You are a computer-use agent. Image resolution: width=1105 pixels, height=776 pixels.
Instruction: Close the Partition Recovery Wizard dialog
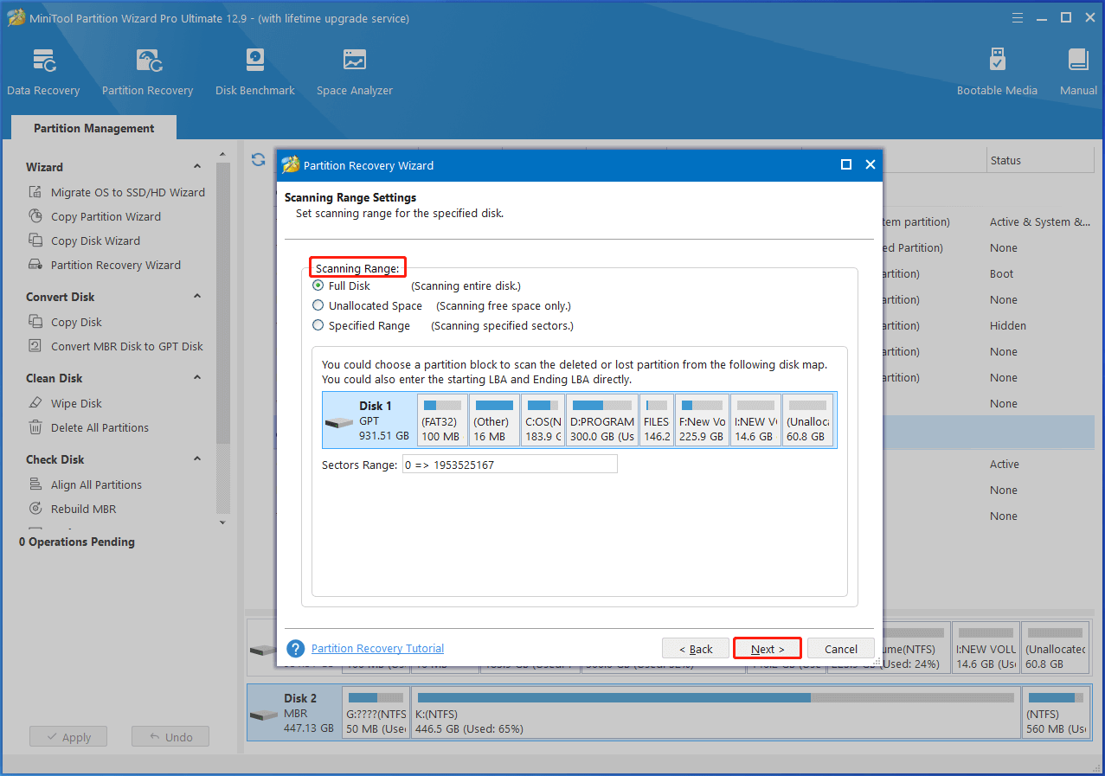pos(871,164)
